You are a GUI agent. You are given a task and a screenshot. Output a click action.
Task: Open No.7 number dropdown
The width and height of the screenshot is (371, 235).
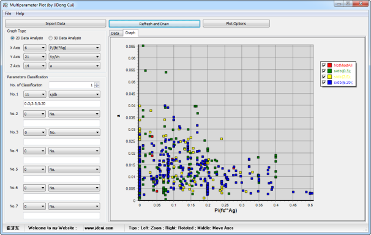[34, 206]
